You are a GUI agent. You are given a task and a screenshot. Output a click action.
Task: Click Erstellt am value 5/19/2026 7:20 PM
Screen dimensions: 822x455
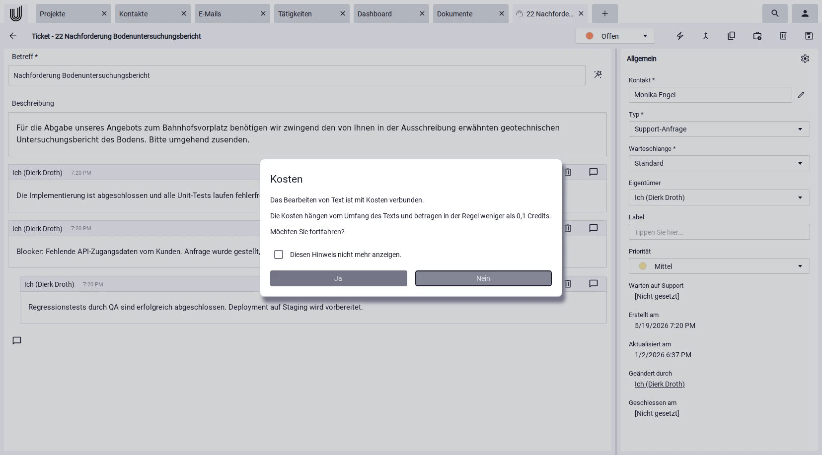[x=665, y=325]
